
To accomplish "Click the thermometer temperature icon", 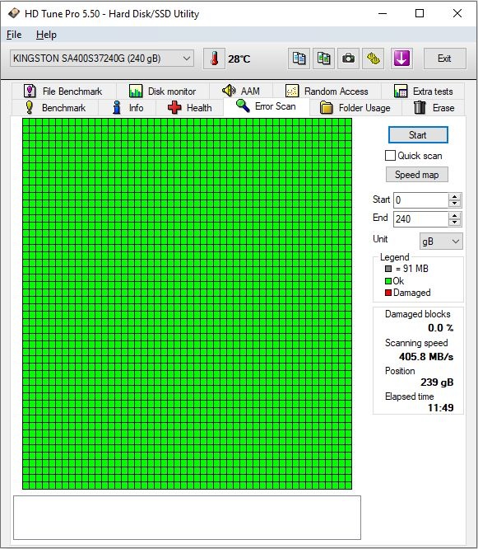I will click(214, 59).
